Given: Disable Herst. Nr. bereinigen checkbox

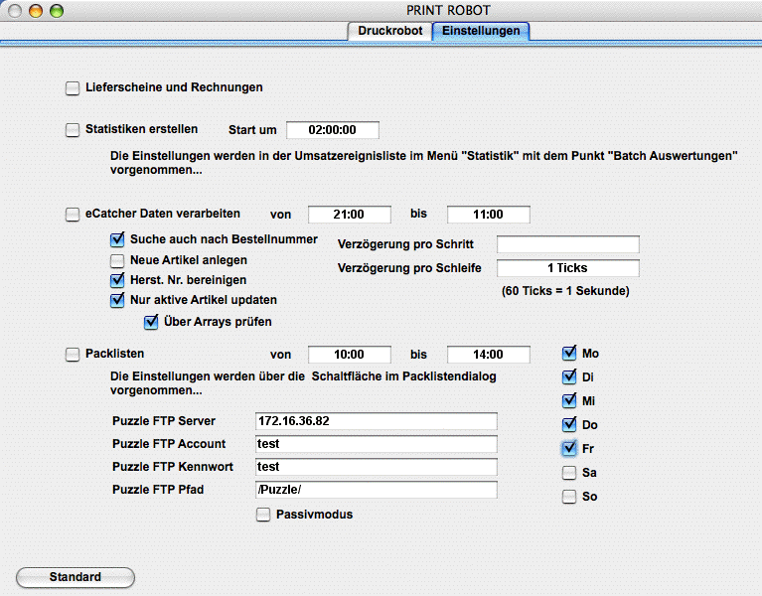Looking at the screenshot, I should coord(117,280).
